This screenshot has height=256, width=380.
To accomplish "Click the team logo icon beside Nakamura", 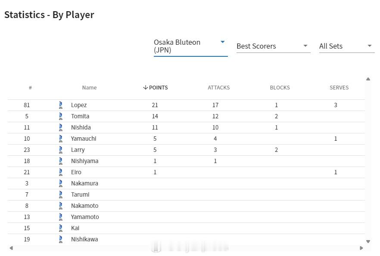I will coord(61,183).
